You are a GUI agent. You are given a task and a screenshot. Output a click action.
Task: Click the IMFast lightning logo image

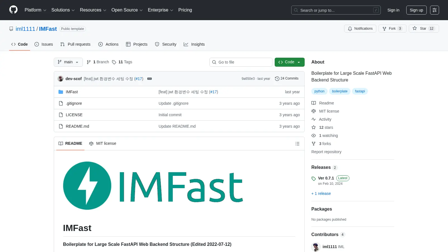[153, 186]
